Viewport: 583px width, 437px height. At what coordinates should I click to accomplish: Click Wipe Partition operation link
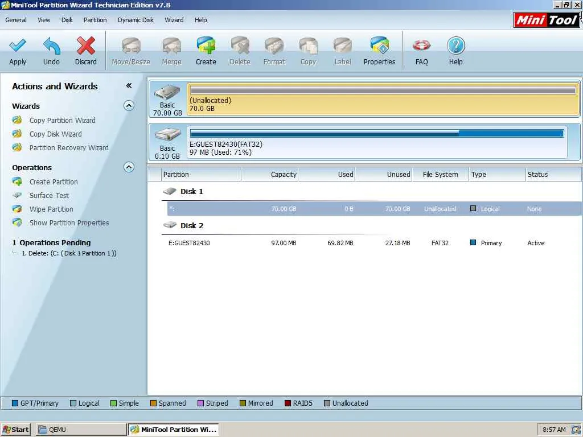click(51, 209)
